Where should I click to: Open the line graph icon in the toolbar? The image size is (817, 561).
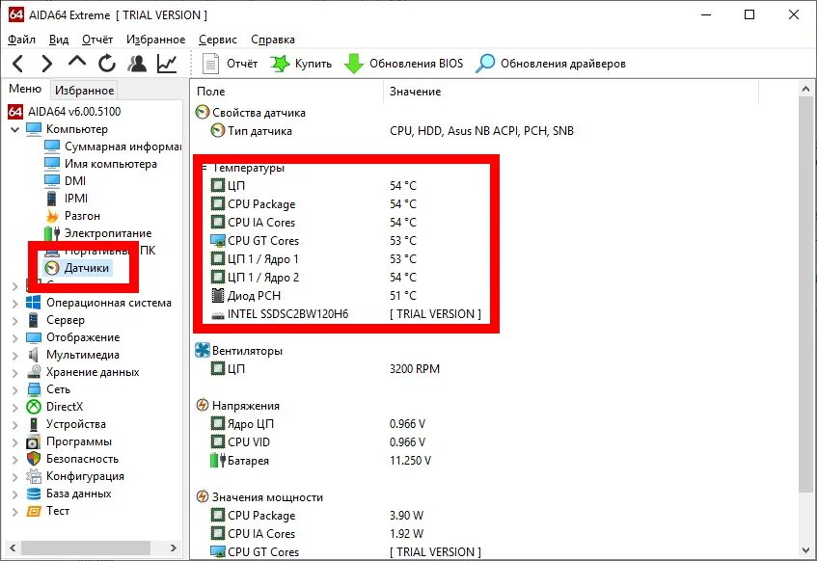tap(167, 64)
